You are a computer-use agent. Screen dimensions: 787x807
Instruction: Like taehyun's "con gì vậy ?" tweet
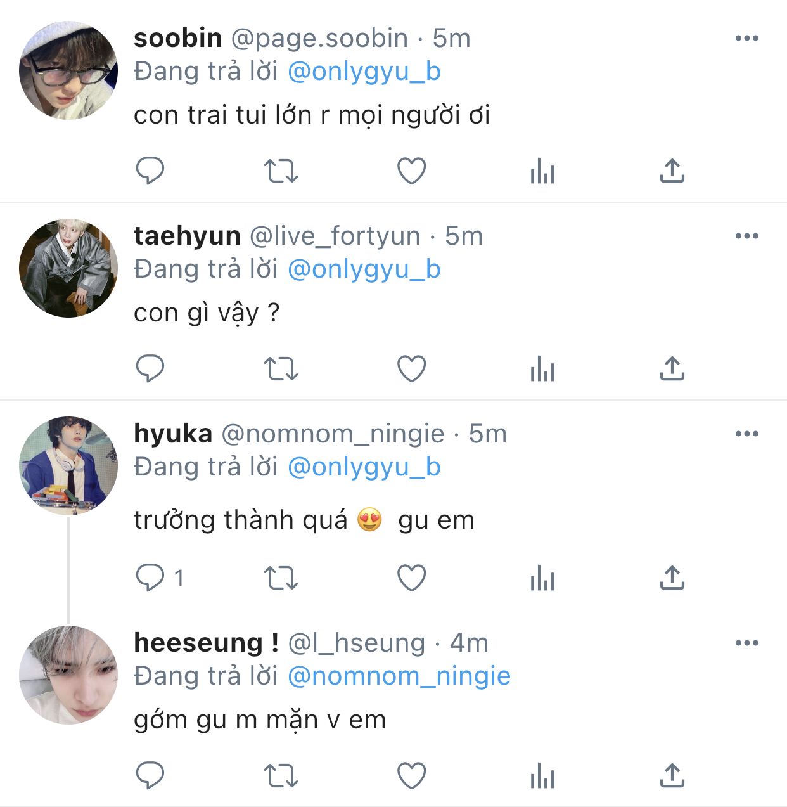411,368
